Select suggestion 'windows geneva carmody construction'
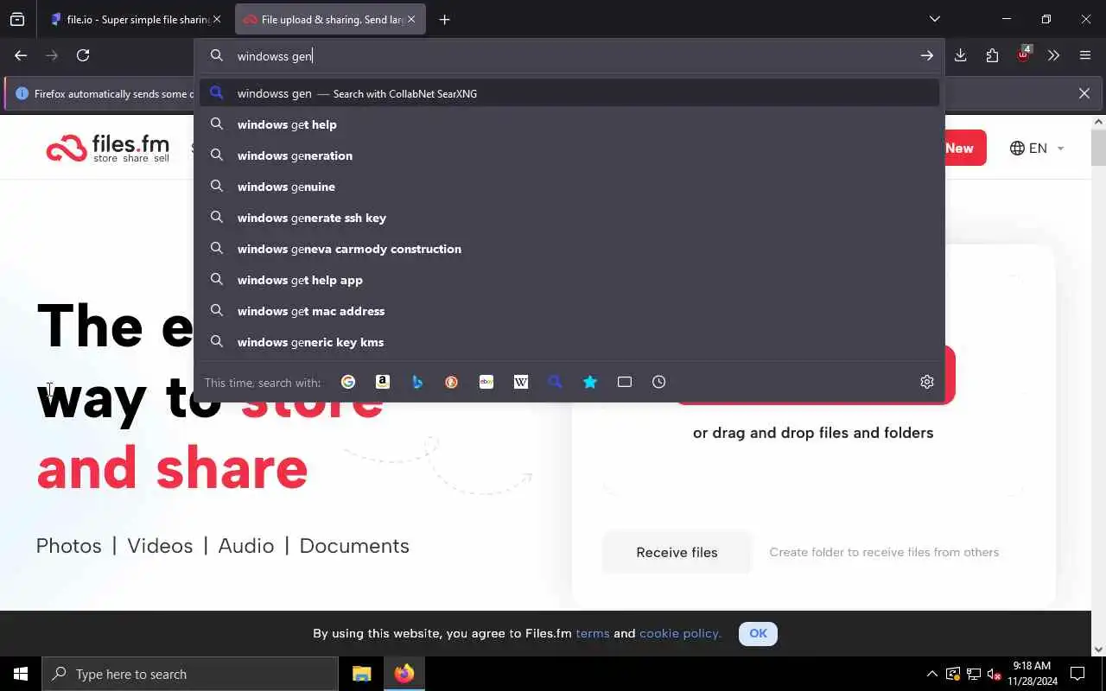Screen dimensions: 1106x691 [569, 249]
